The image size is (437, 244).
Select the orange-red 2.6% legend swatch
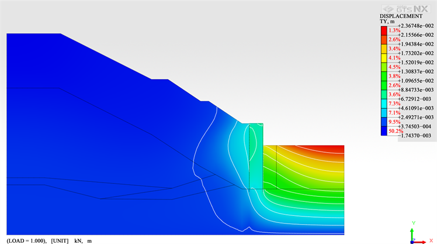point(384,39)
